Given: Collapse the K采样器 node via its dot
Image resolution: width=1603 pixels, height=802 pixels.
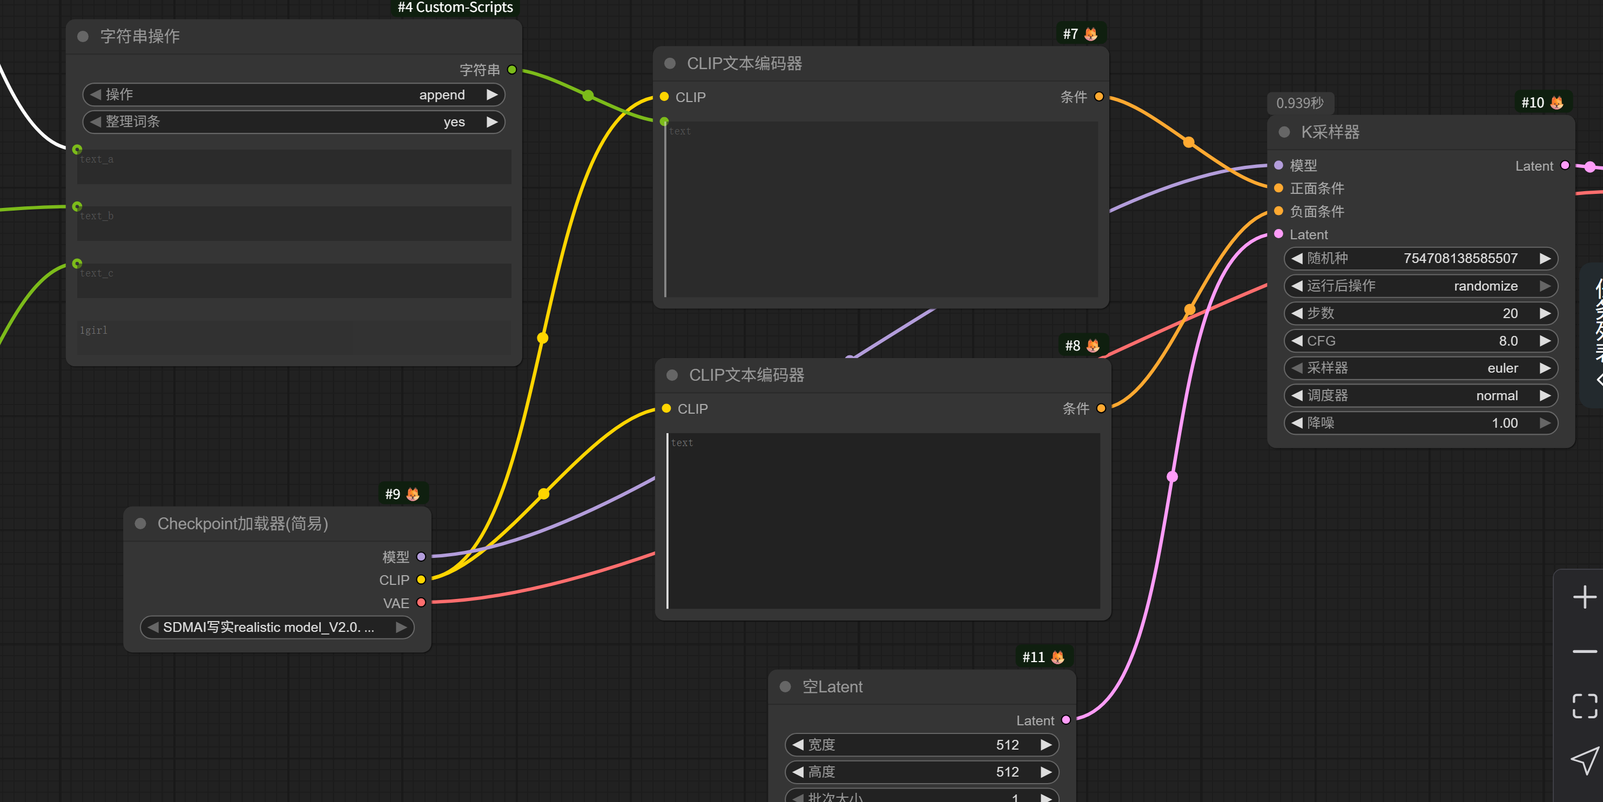Looking at the screenshot, I should pyautogui.click(x=1284, y=132).
